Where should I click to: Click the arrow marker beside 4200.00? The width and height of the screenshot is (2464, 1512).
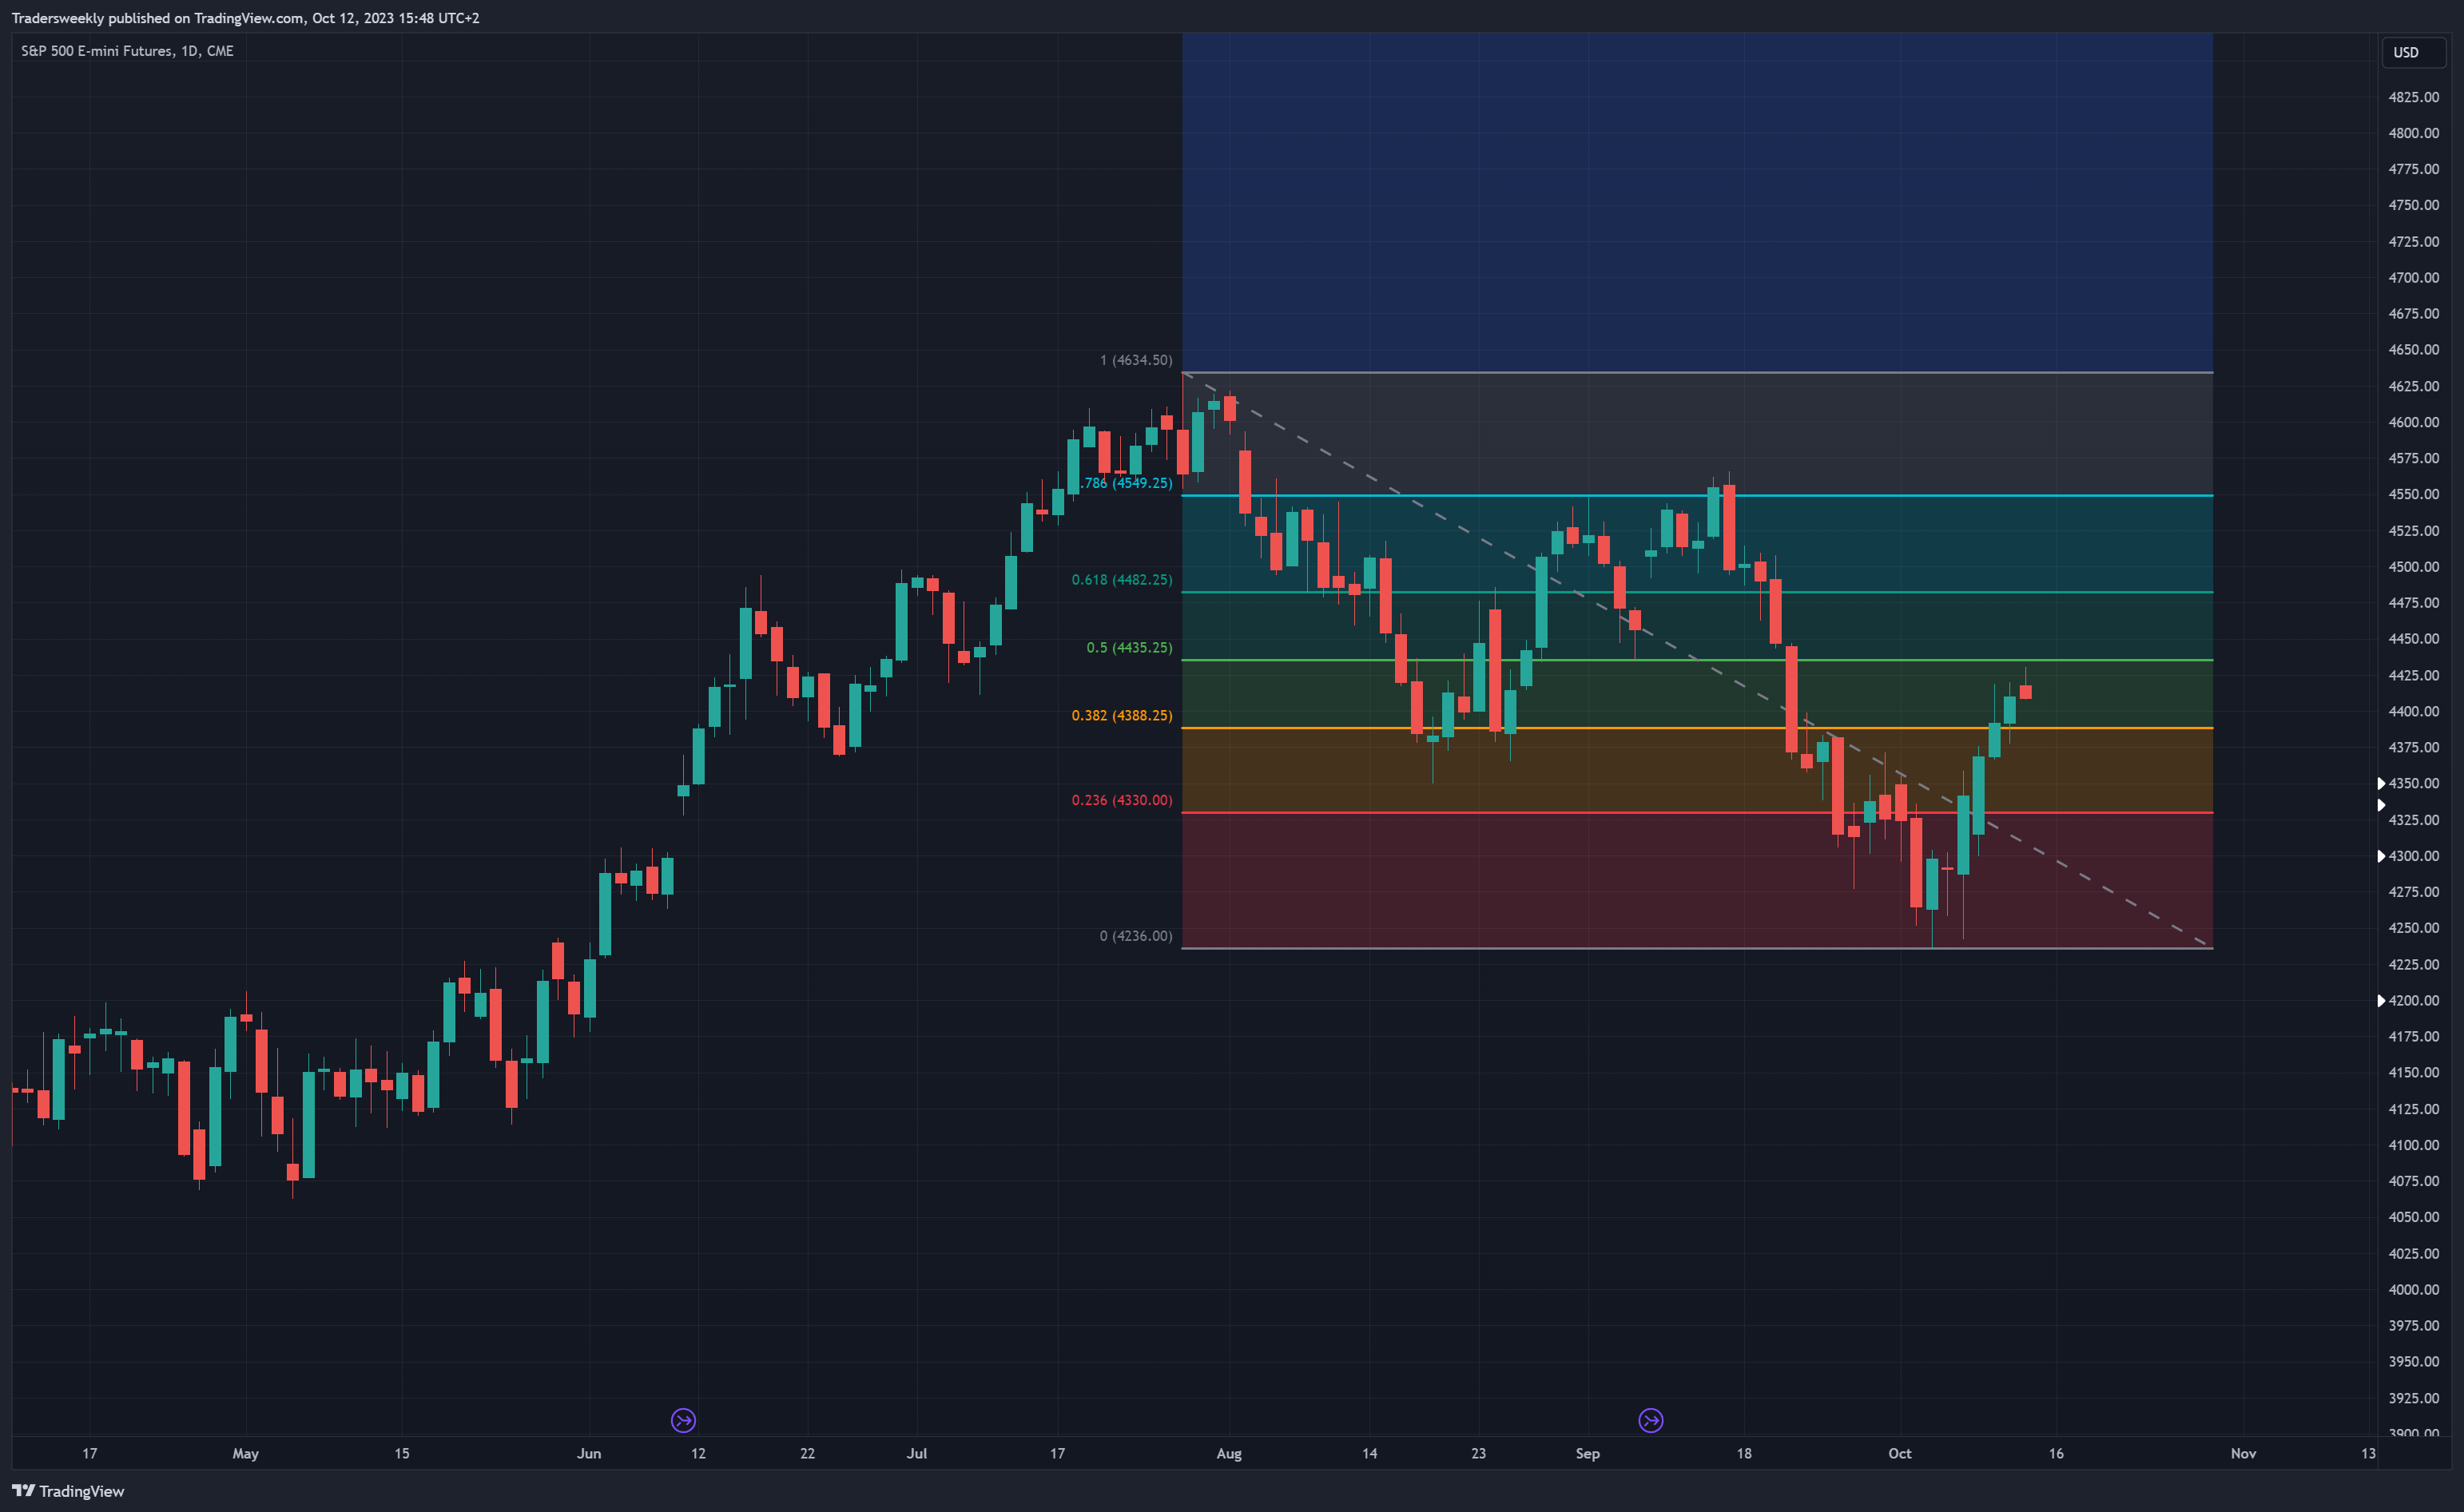(2381, 1000)
